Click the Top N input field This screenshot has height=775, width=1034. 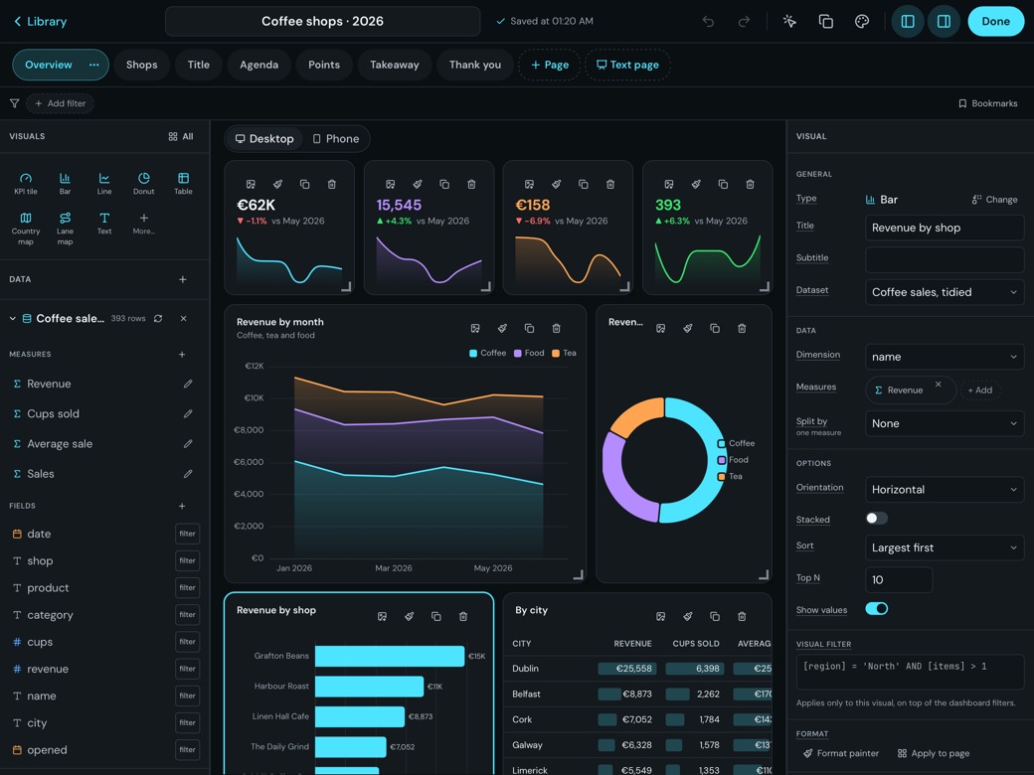(899, 579)
